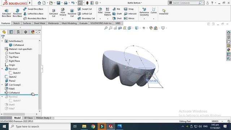Choose the Swept Cut command
The width and height of the screenshot is (231, 130).
tap(85, 9)
